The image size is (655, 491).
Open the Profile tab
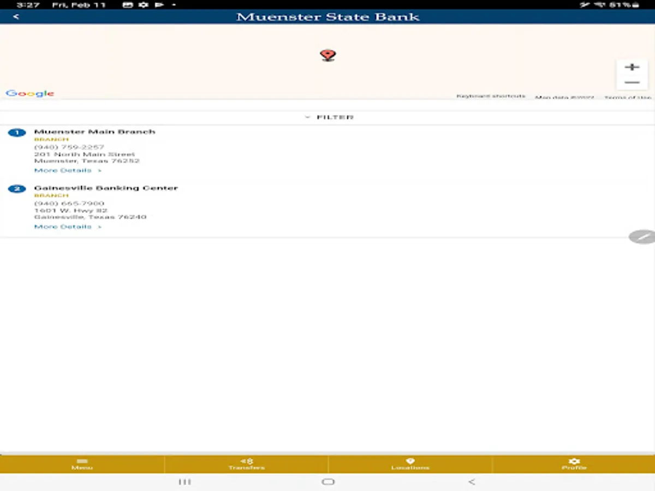[x=574, y=464]
